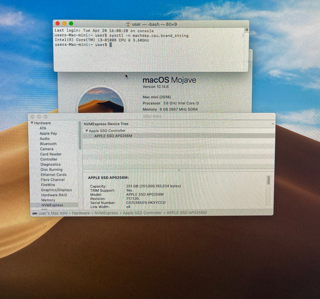The image size is (320, 299).
Task: Open Ethernet Cards section
Action: [x=54, y=174]
